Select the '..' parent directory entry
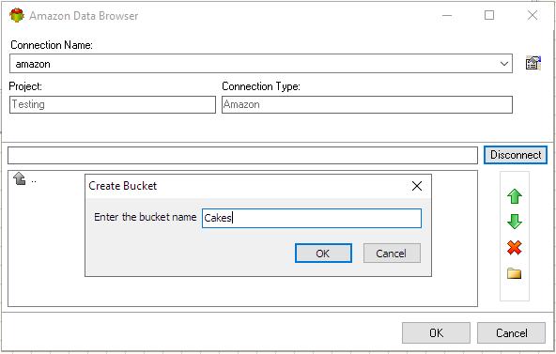The width and height of the screenshot is (556, 354). (x=34, y=180)
